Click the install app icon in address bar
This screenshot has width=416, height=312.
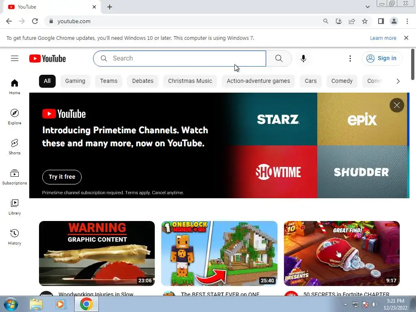coord(338,21)
